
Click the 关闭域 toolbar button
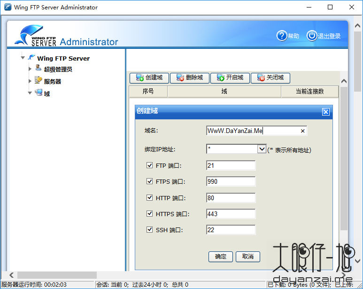pos(270,78)
